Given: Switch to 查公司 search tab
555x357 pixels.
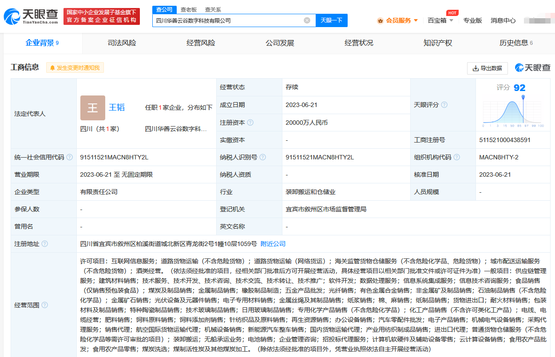Looking at the screenshot, I should point(164,9).
